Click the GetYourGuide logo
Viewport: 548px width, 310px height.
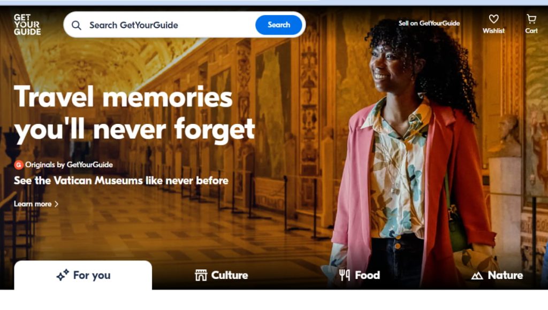tap(27, 25)
